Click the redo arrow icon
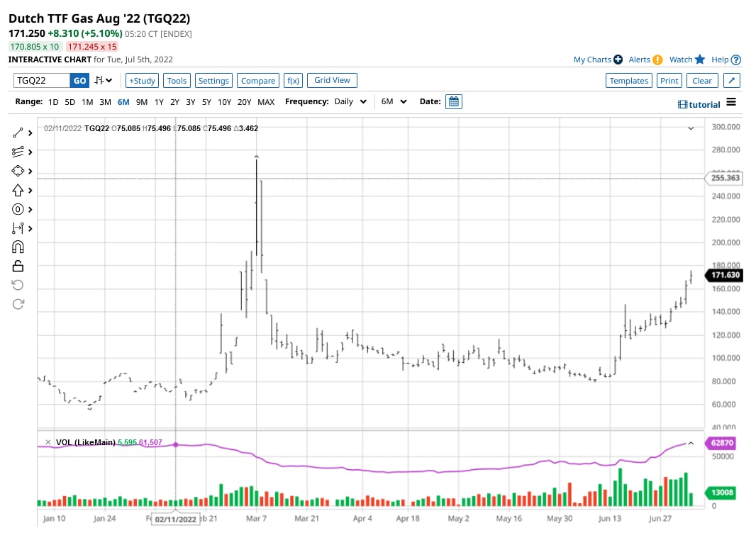 click(x=18, y=304)
